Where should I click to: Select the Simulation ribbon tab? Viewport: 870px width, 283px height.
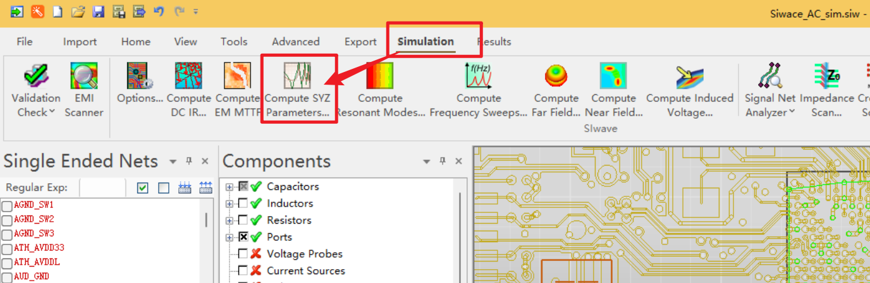[426, 42]
